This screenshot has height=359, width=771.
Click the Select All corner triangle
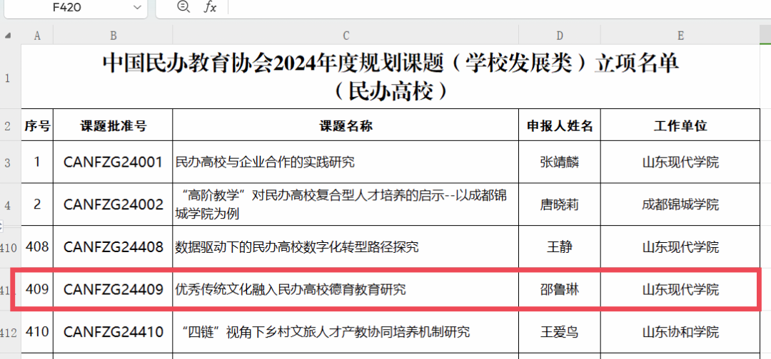(9, 36)
